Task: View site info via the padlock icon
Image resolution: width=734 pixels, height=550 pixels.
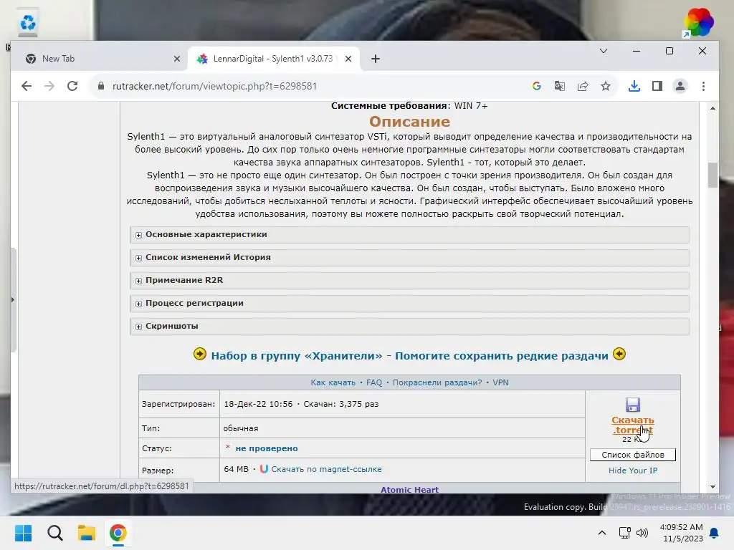Action: pos(100,86)
